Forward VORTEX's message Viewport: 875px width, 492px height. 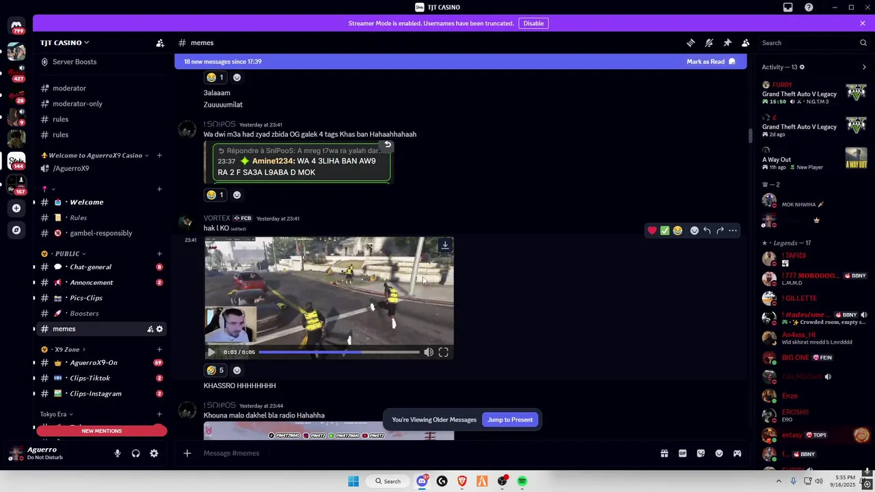[720, 230]
